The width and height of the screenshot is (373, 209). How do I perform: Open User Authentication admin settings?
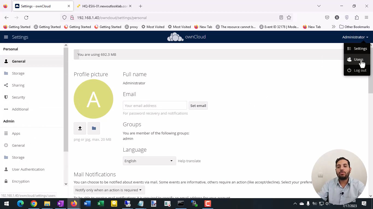pyautogui.click(x=32, y=169)
